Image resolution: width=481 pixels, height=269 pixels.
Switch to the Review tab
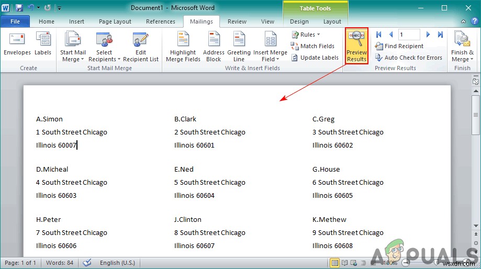coord(237,21)
